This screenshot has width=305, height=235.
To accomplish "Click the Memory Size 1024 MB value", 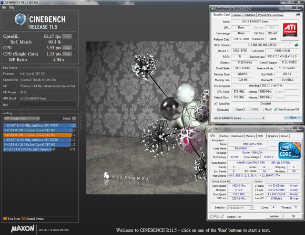I will pos(243,80).
